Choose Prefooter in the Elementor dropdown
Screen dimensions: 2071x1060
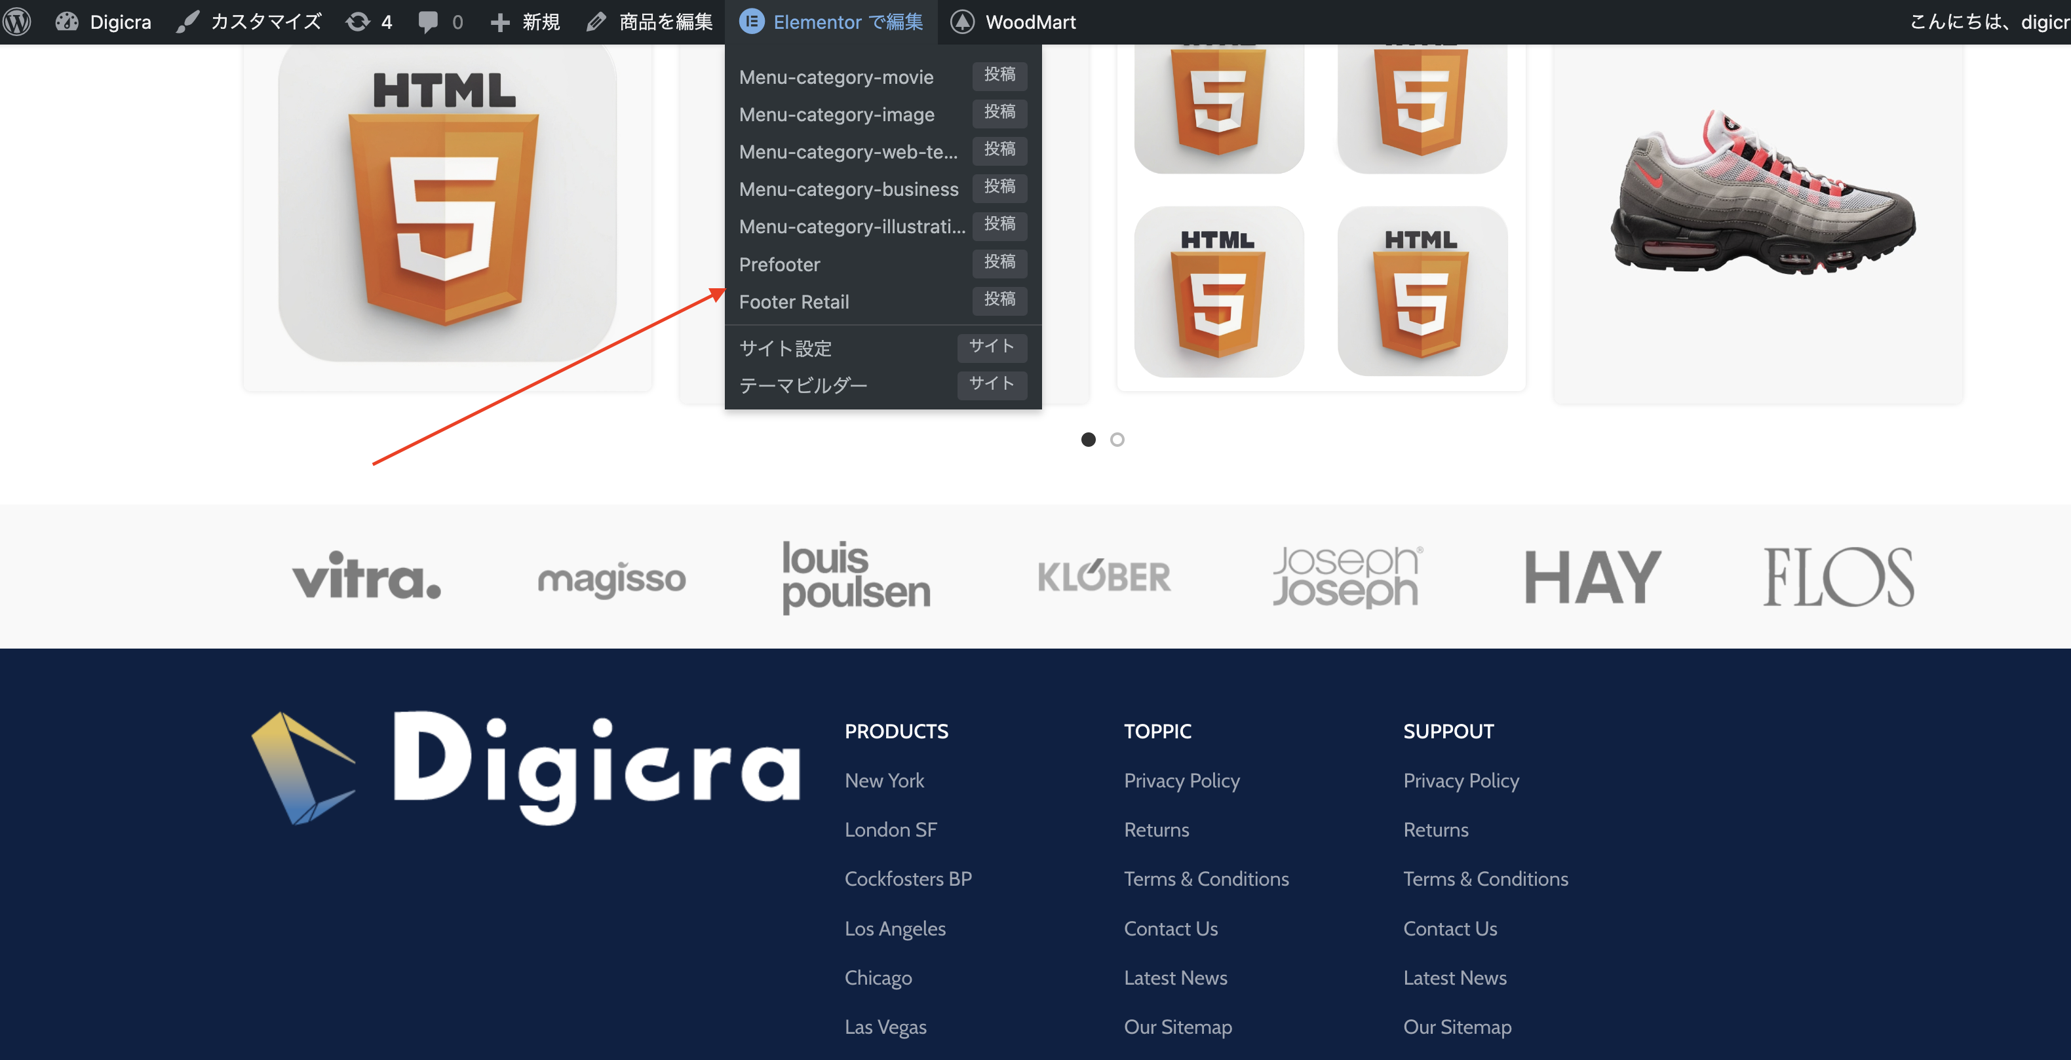tap(883, 263)
